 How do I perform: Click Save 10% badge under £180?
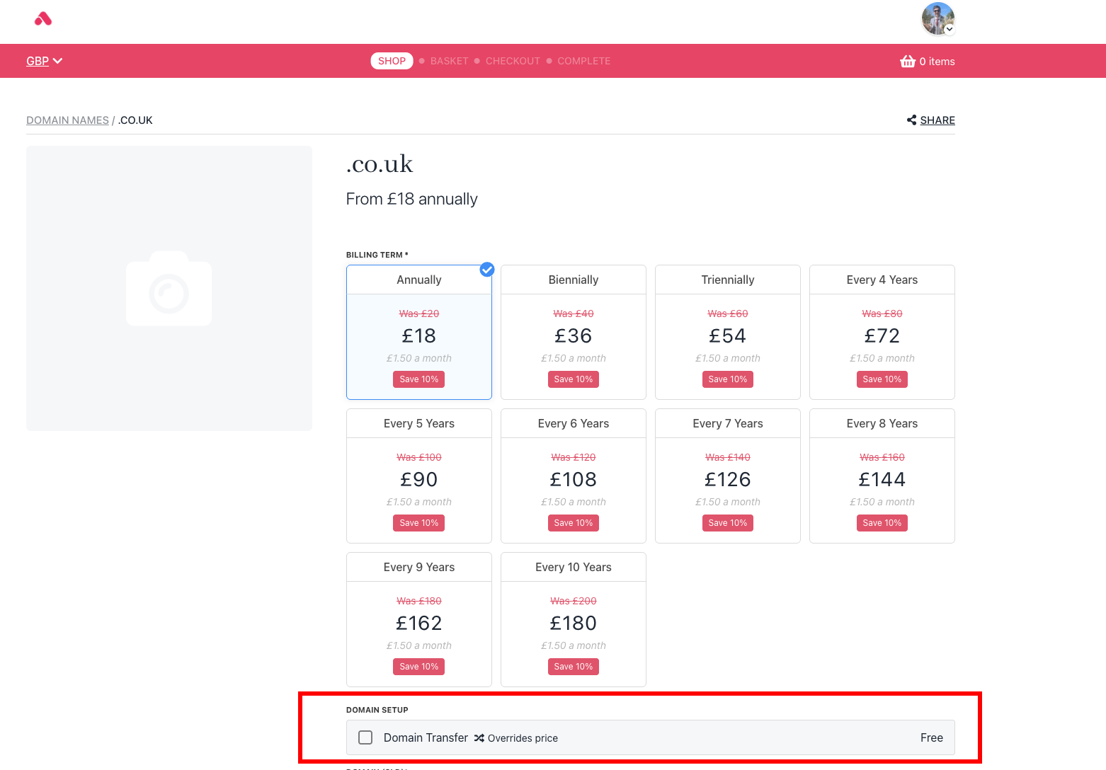click(x=574, y=667)
